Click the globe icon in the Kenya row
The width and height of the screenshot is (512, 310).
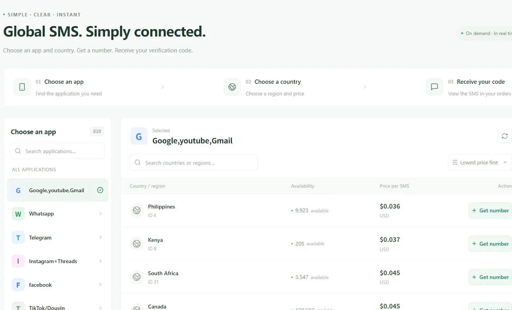[x=137, y=244]
